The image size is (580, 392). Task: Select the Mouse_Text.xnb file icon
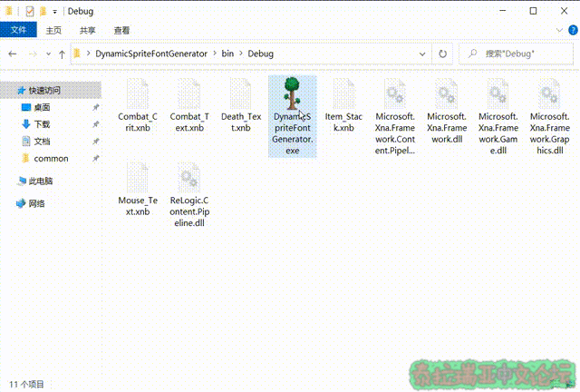[138, 178]
